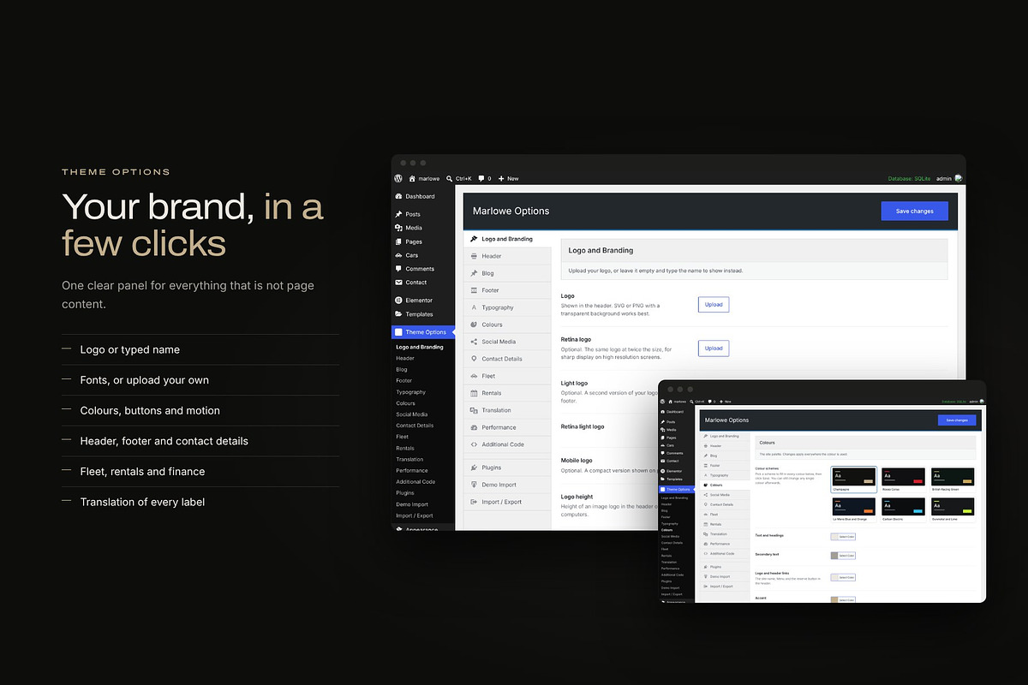The height and width of the screenshot is (685, 1028).
Task: Click + New in Logo and Branding window admin bar
Action: pyautogui.click(x=509, y=178)
